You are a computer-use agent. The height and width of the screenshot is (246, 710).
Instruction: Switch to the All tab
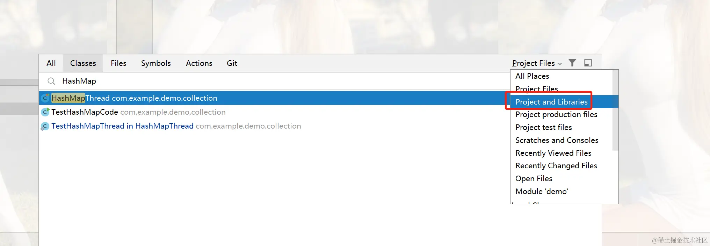click(x=51, y=63)
